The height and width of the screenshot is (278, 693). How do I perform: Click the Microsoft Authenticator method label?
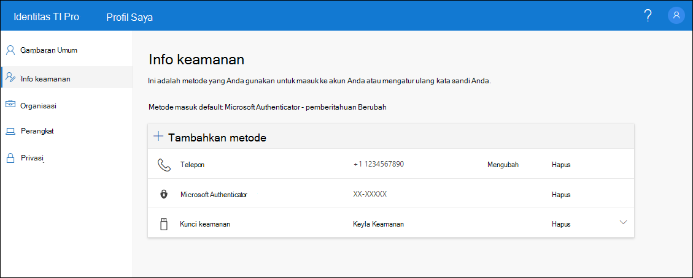(214, 194)
